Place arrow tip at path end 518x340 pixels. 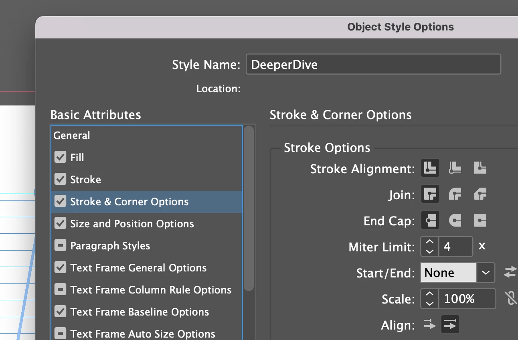coord(450,325)
